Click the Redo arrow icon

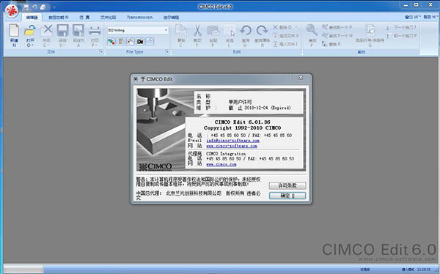point(262,31)
